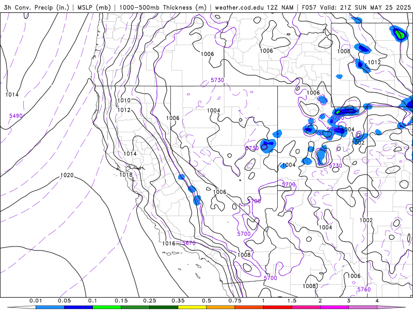Click the 1.5 legend value
Viewport: 413px width, 310px height.
pos(292,301)
